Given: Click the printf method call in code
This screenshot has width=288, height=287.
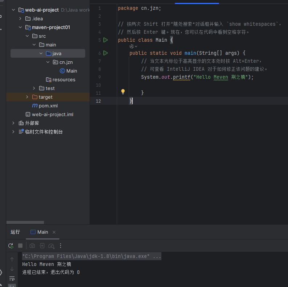Looking at the screenshot, I should pyautogui.click(x=181, y=77).
